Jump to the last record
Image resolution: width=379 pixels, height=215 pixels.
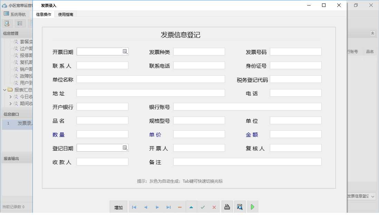click(168, 207)
